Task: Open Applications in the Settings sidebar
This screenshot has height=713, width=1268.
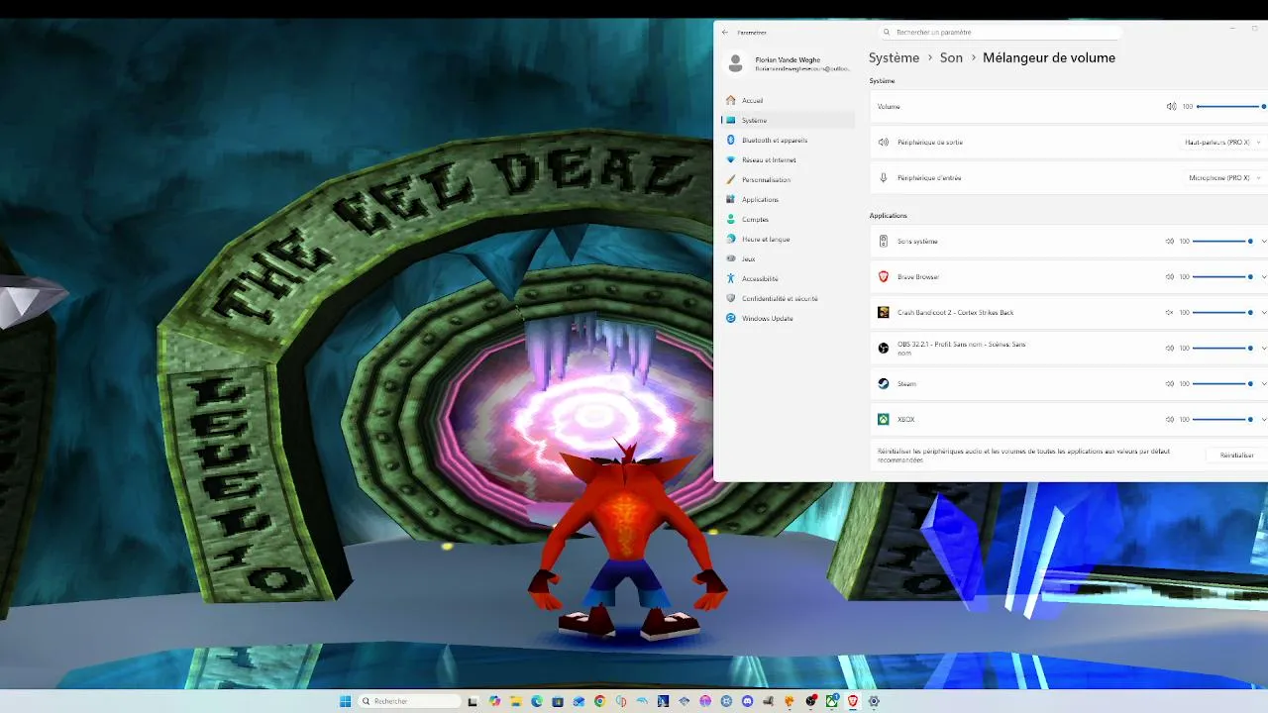Action: pyautogui.click(x=789, y=199)
